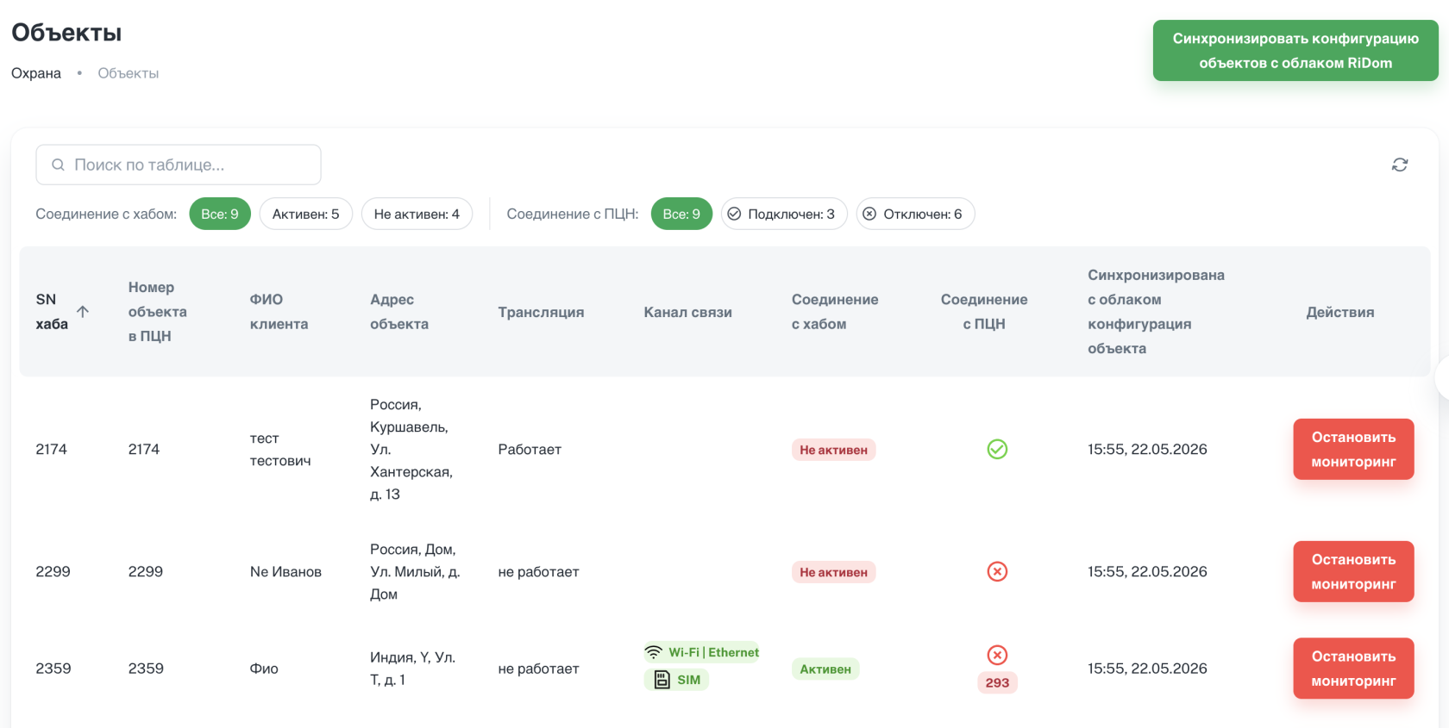
Task: Click the refresh table icon
Action: pos(1399,165)
